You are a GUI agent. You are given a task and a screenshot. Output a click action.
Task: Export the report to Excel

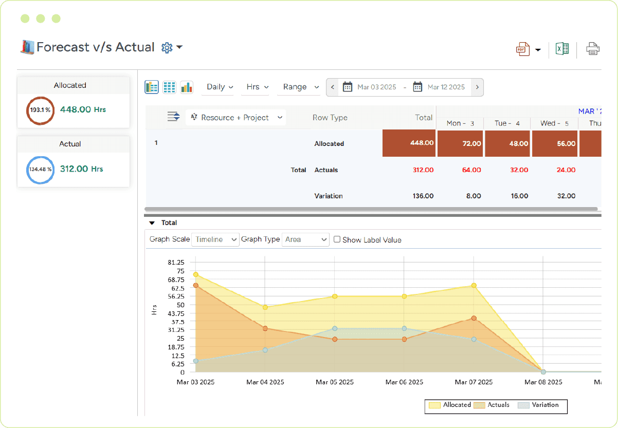coord(562,49)
